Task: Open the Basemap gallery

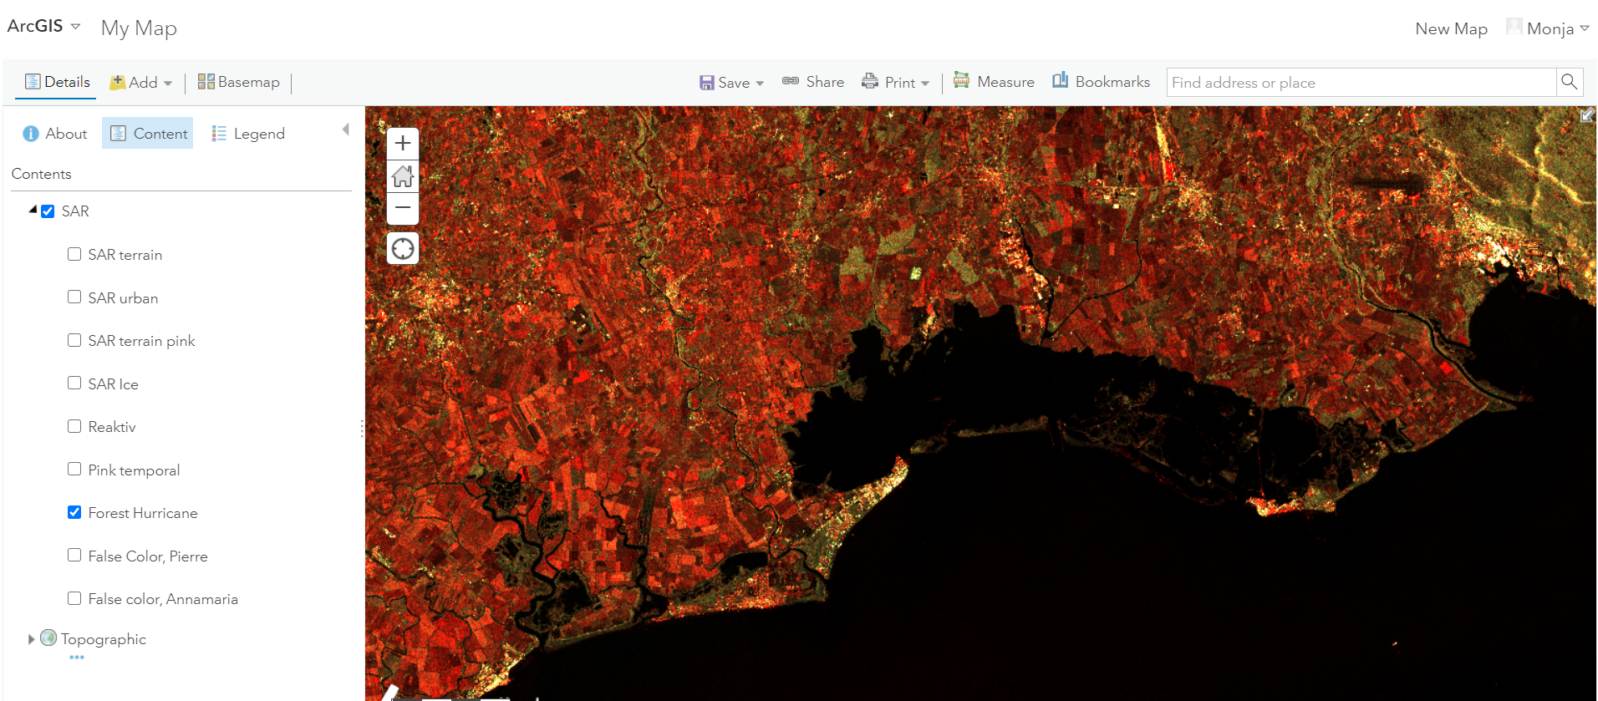Action: [x=239, y=82]
